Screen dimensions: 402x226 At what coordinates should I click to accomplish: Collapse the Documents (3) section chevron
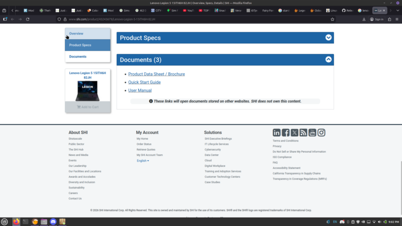pyautogui.click(x=328, y=60)
